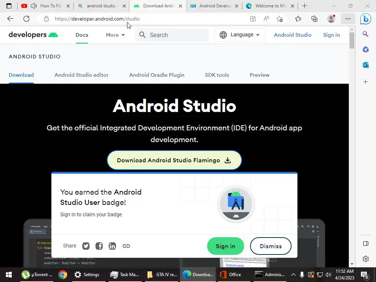Screen dimensions: 376x282
Task: Mute the How To Fix tab audio
Action: pyautogui.click(x=34, y=6)
